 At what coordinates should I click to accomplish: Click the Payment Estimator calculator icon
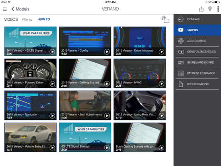tap(181, 73)
